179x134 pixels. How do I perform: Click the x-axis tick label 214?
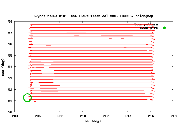[x=128, y=116]
